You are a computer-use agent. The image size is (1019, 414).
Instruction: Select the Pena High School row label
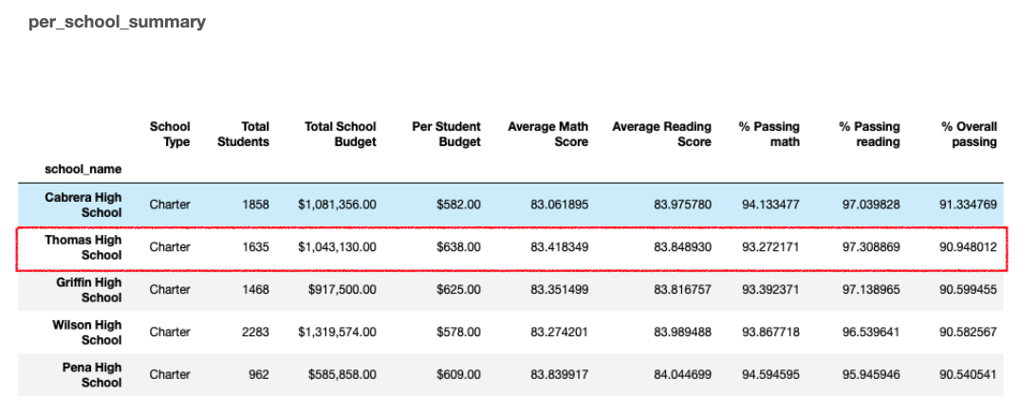point(91,374)
